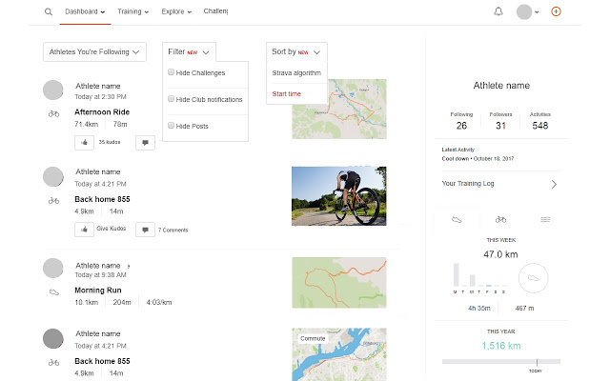Click the 4:03/km pace value
The image size is (610, 381).
(159, 302)
